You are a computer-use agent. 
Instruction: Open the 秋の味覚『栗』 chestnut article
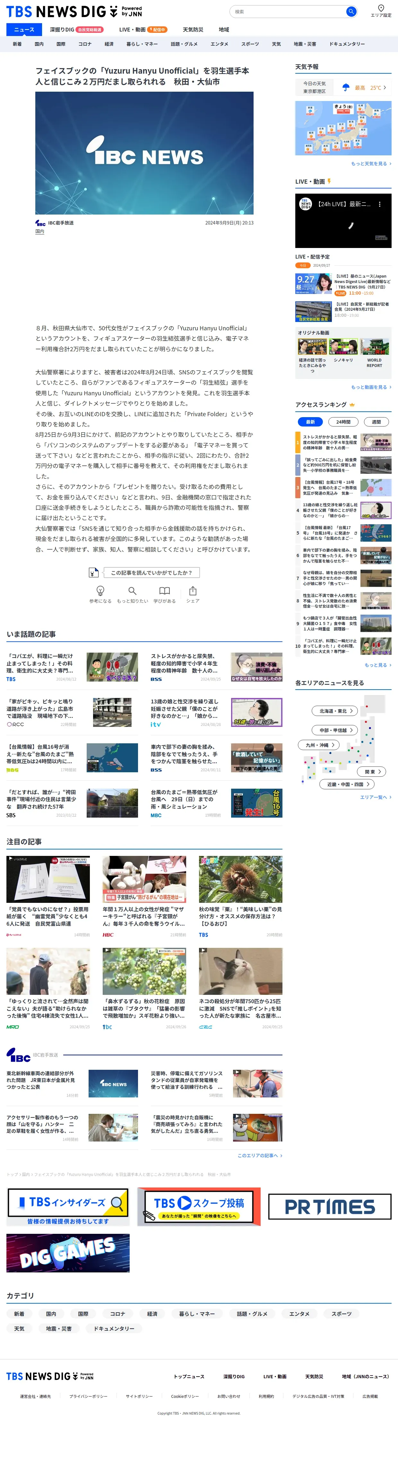point(240,896)
